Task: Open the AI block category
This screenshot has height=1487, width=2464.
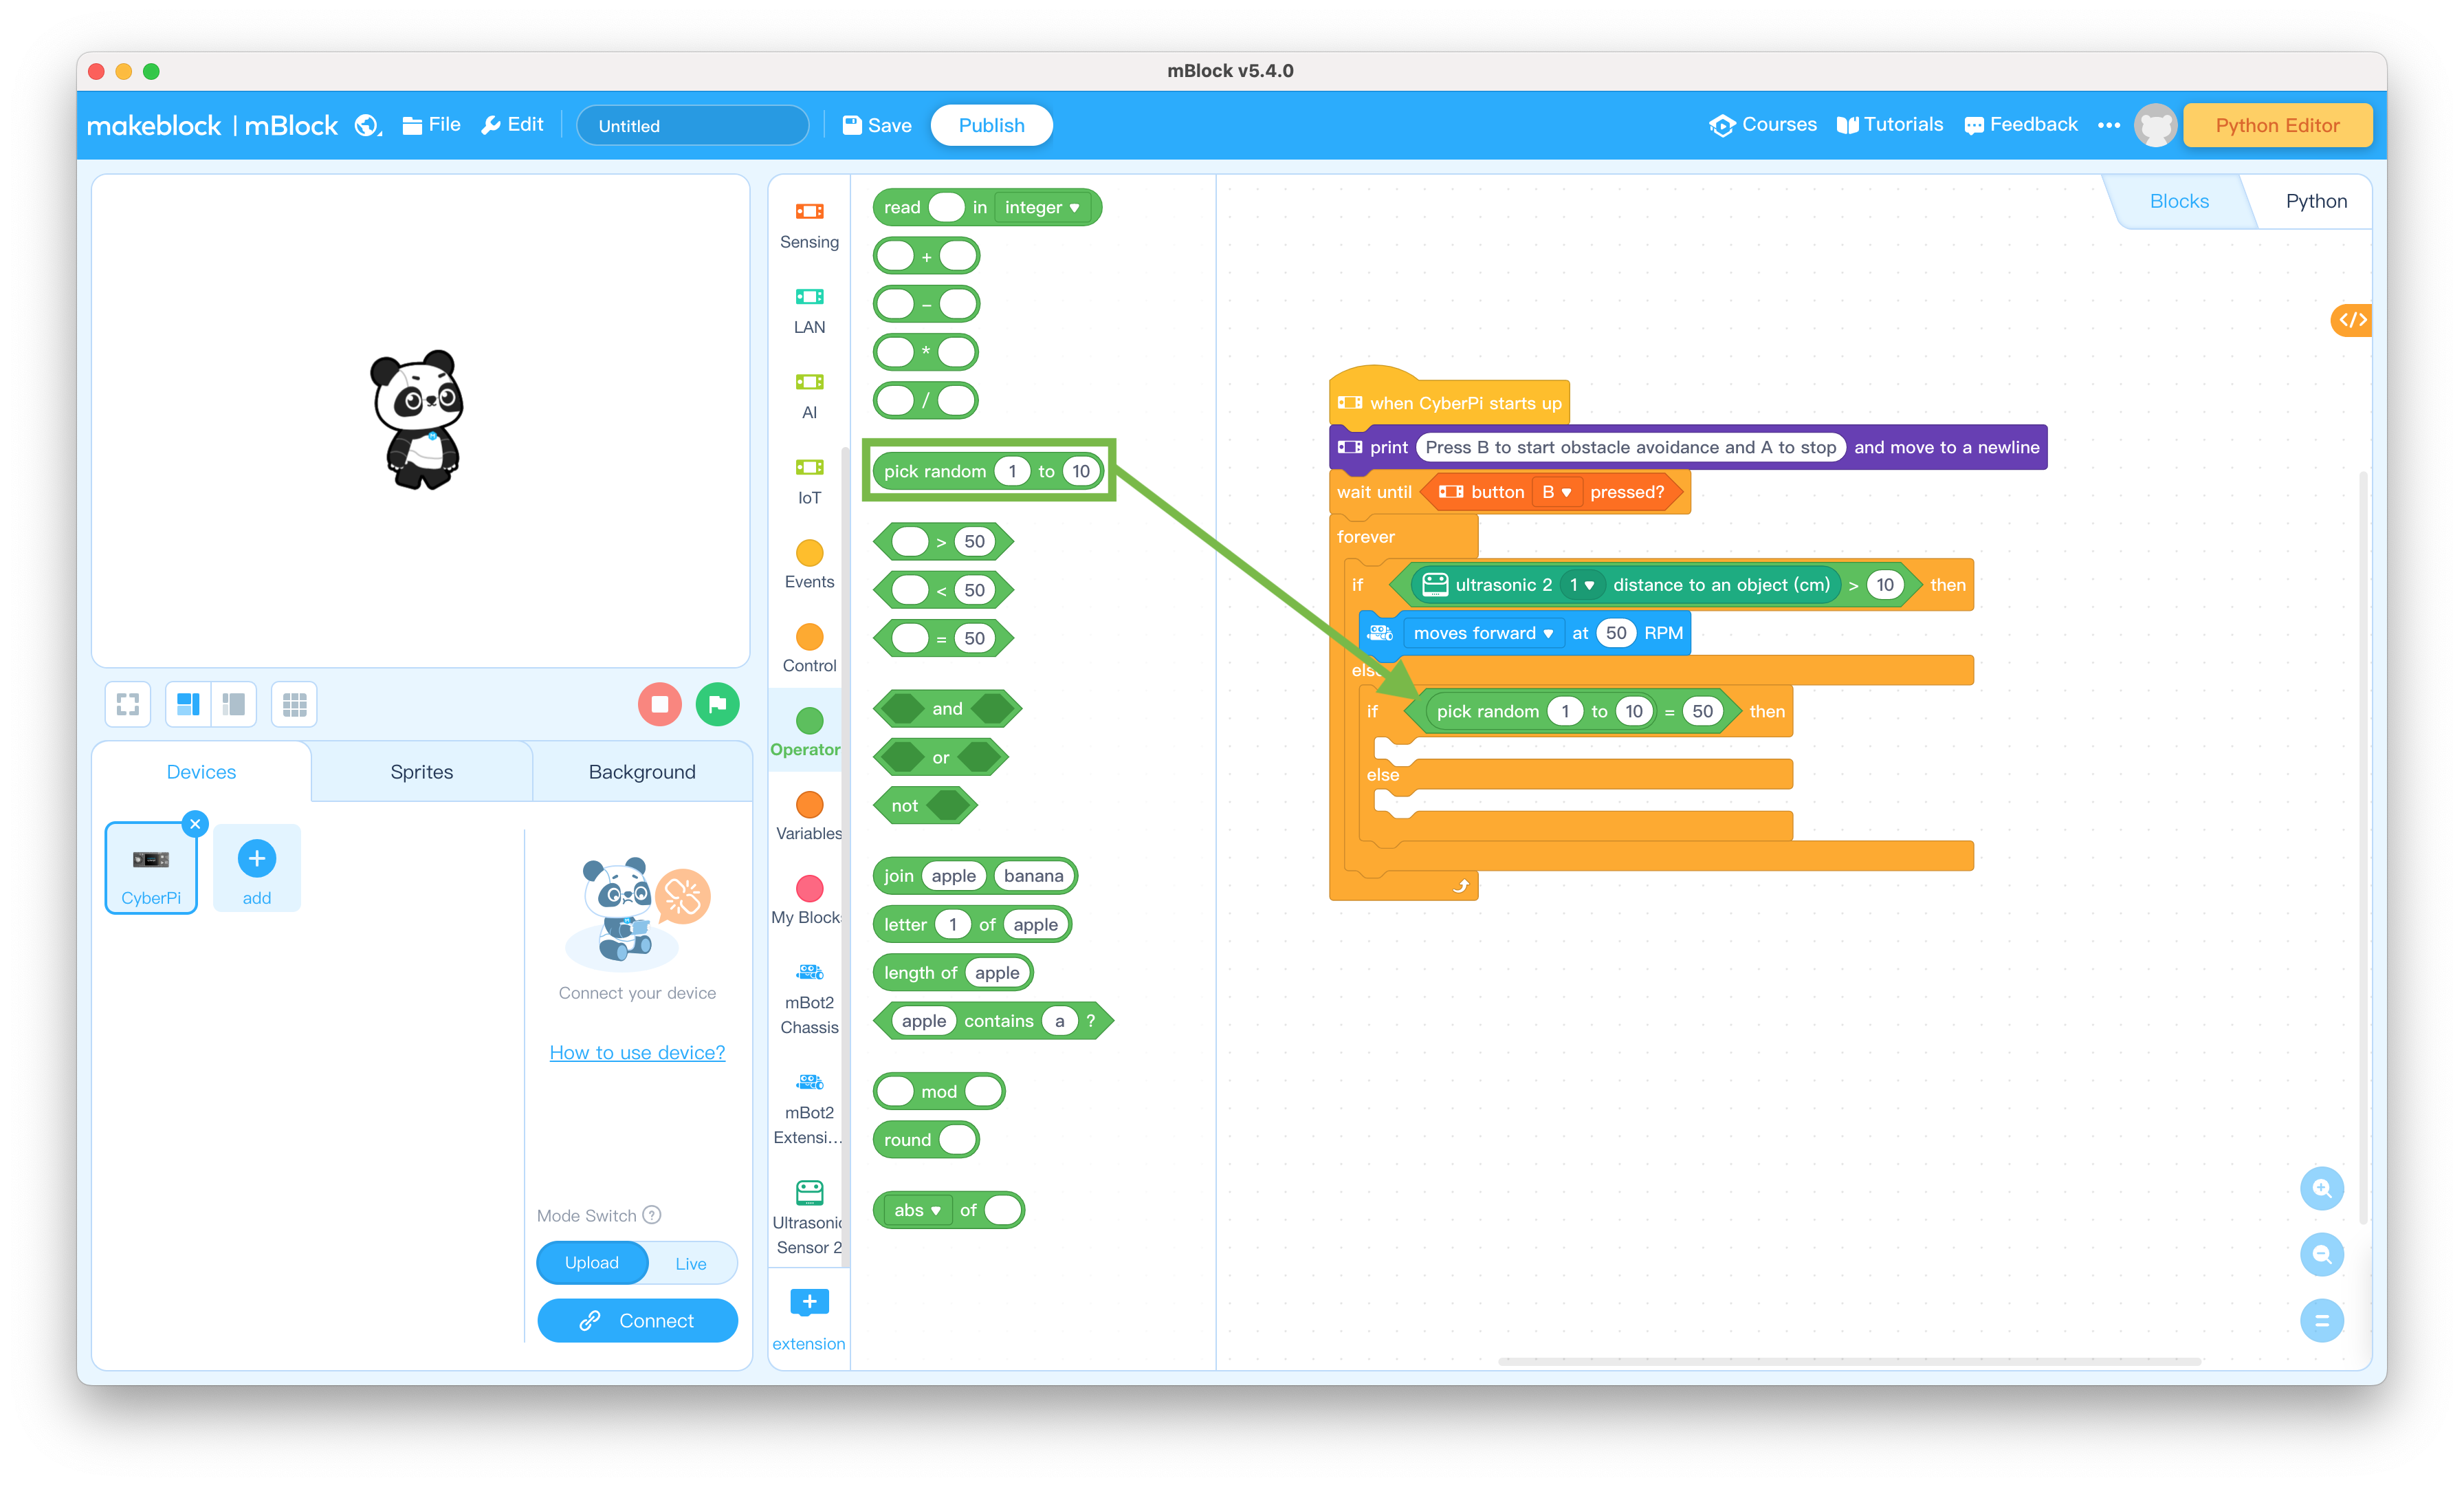Action: pos(809,395)
